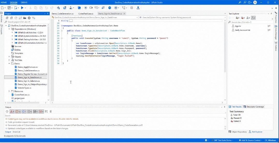Click the Save icon in the toolbar
The height and width of the screenshot is (143, 279).
9,8
